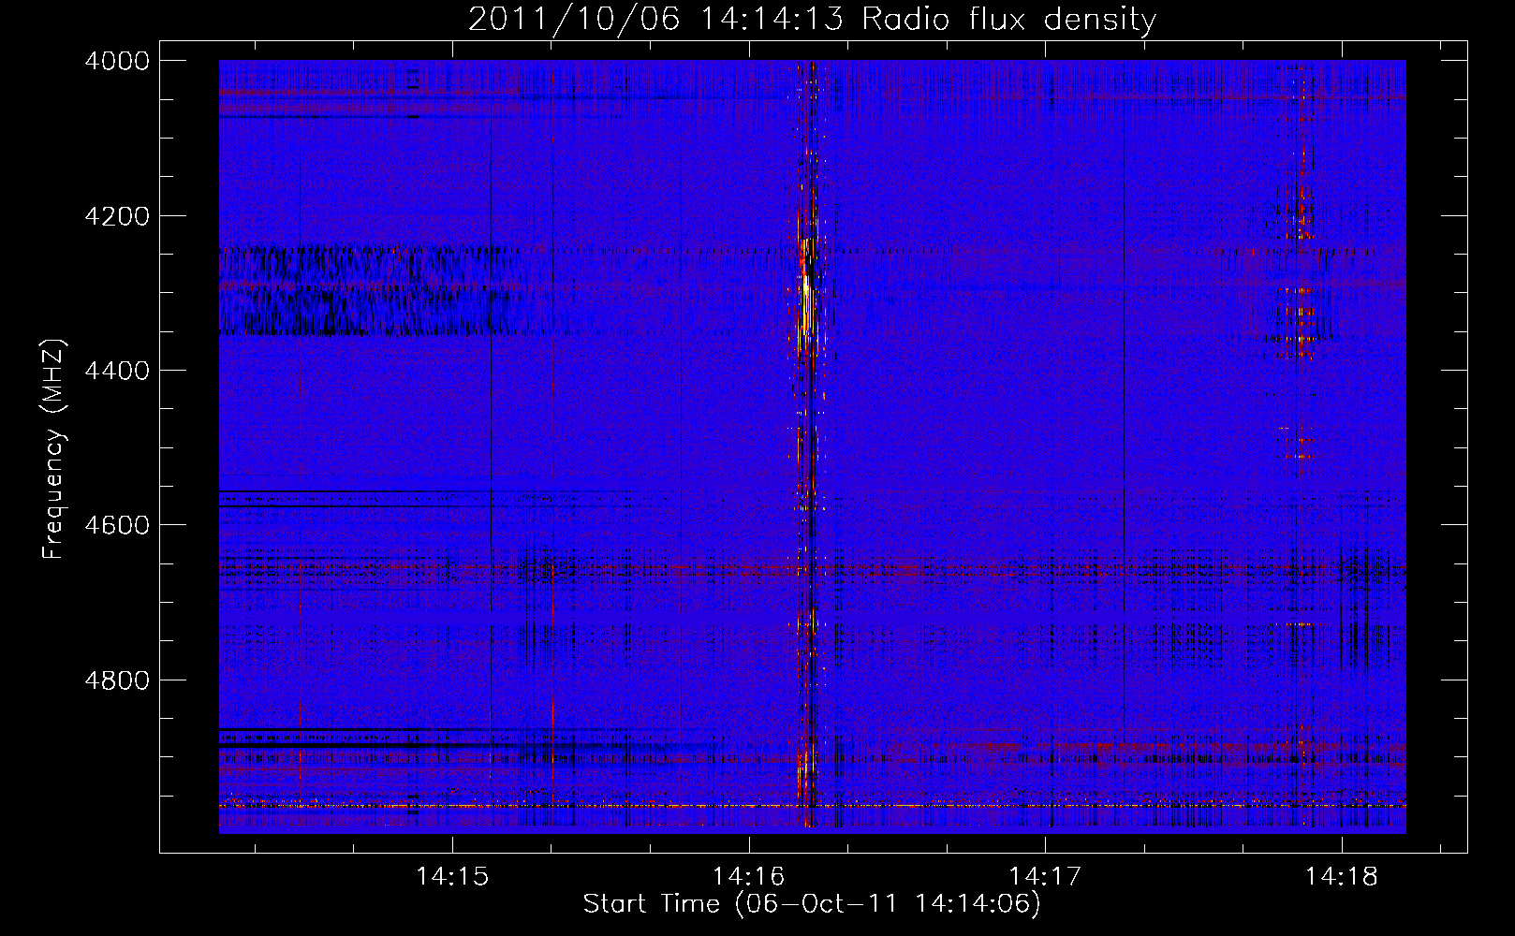Click the 4800 frequency axis label
This screenshot has width=1515, height=936.
click(x=117, y=680)
